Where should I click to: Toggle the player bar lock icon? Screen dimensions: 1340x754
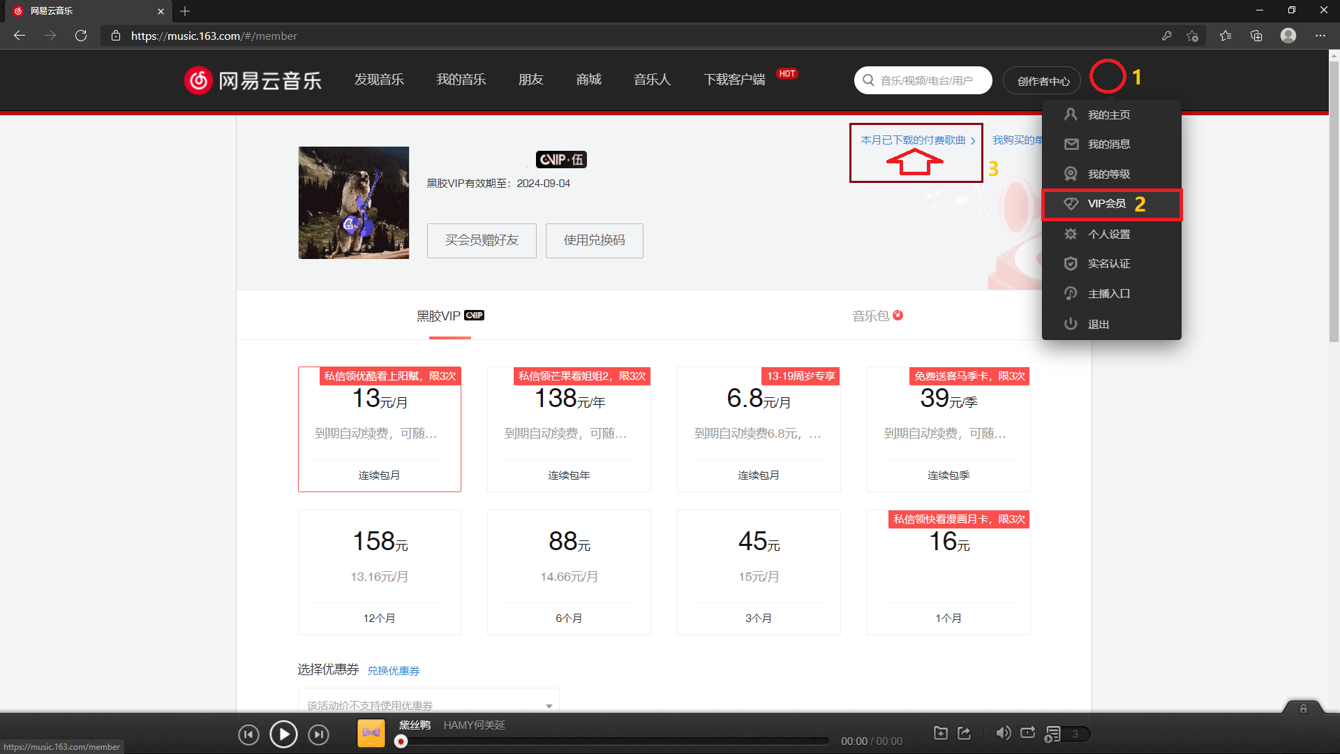[x=1303, y=709]
